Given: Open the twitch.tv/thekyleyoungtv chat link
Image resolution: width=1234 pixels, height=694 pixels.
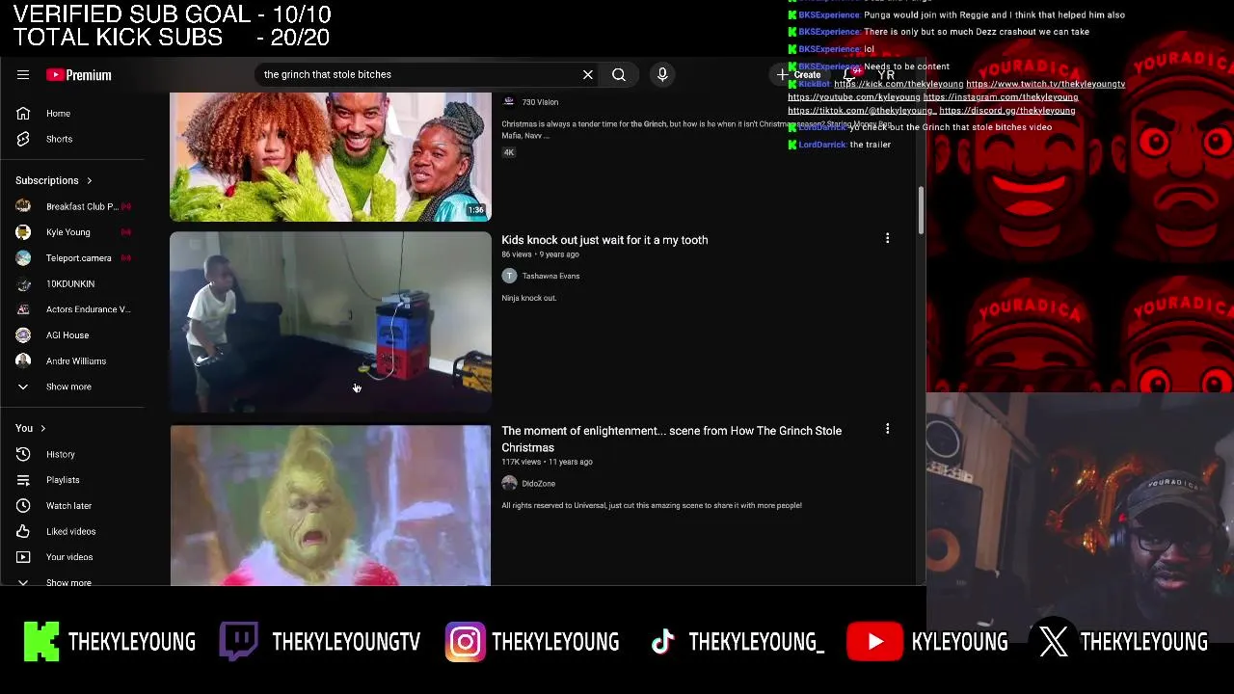Looking at the screenshot, I should click(x=1045, y=85).
